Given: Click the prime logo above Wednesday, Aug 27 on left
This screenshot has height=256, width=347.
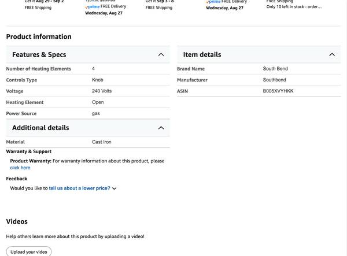Looking at the screenshot, I should (x=92, y=6).
